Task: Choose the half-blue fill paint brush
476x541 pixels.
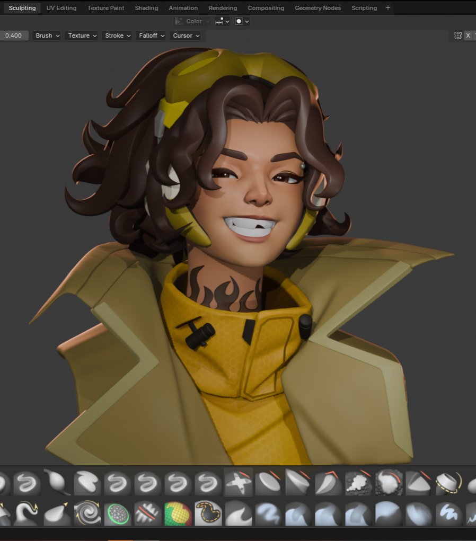Action: coord(389,513)
